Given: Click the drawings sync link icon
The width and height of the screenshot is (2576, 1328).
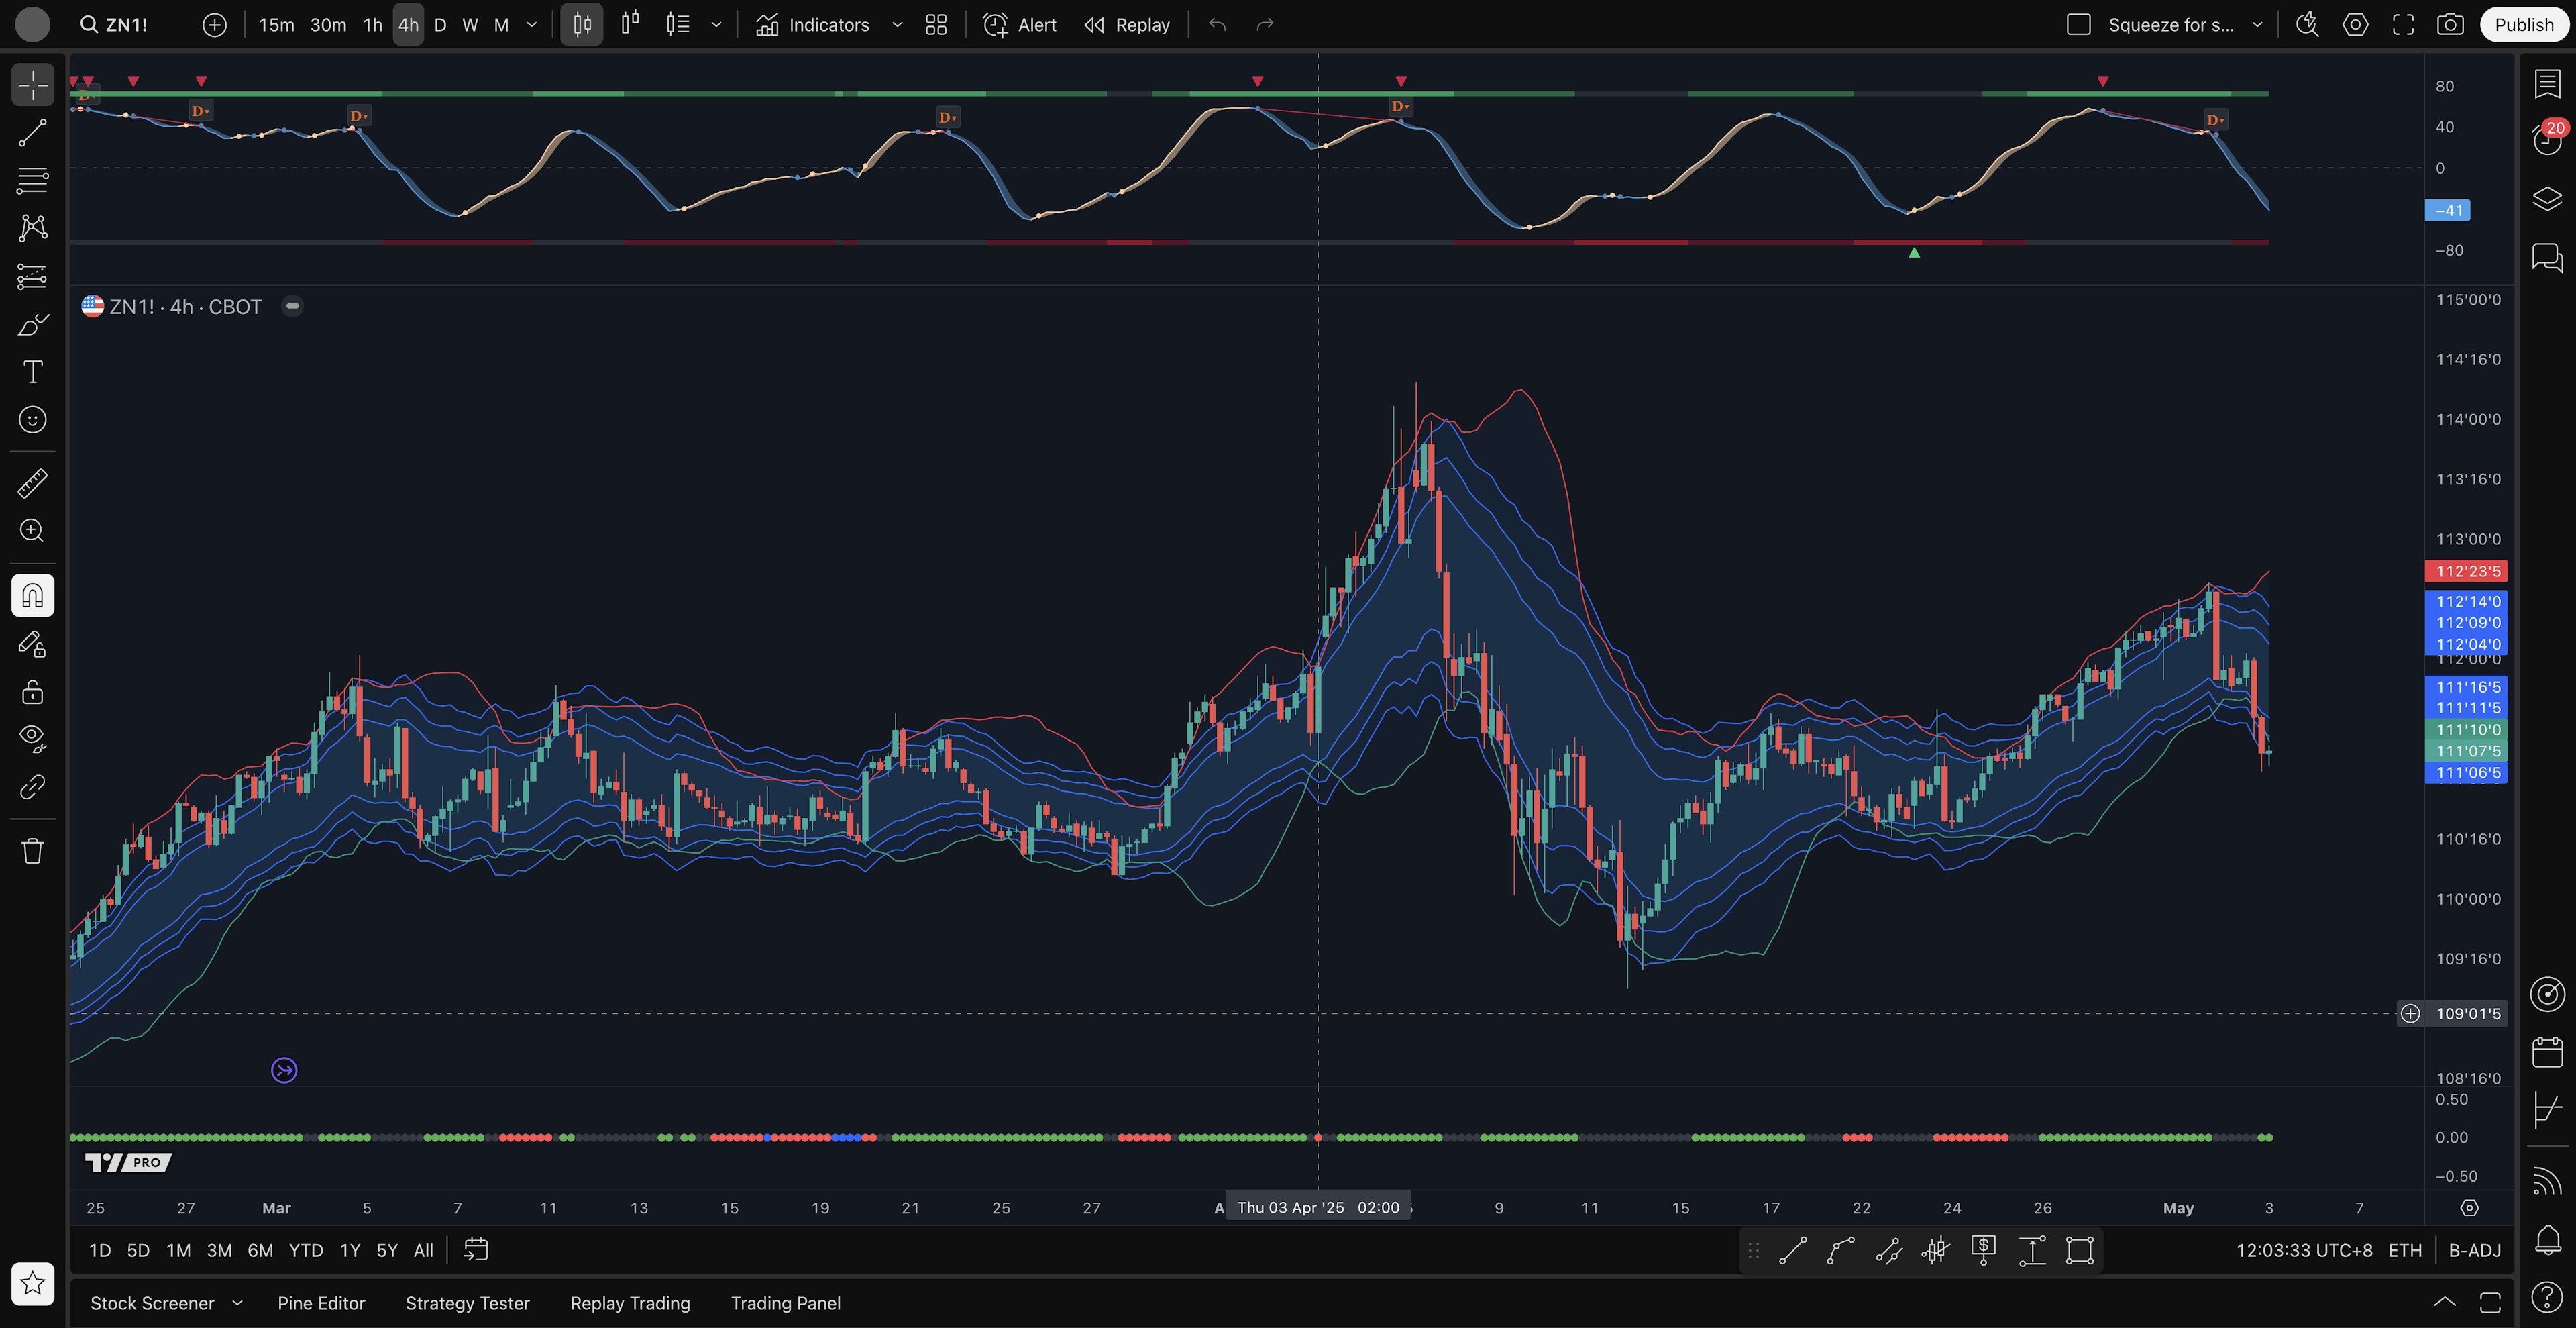Looking at the screenshot, I should 32,787.
